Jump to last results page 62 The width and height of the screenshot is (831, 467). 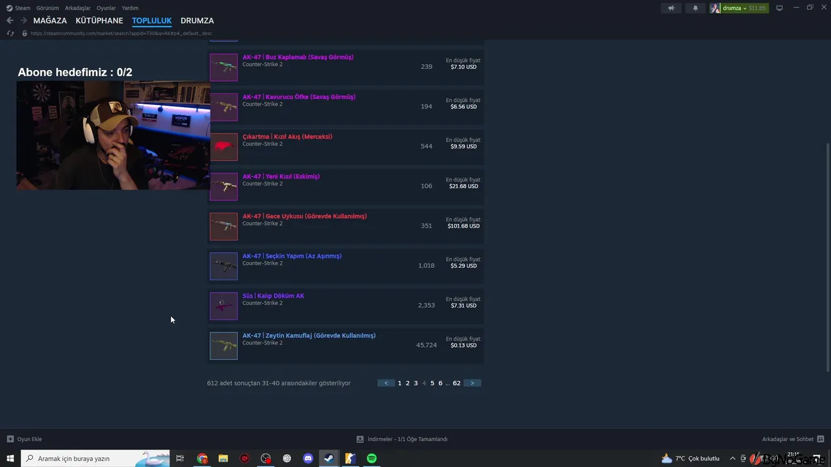point(456,383)
